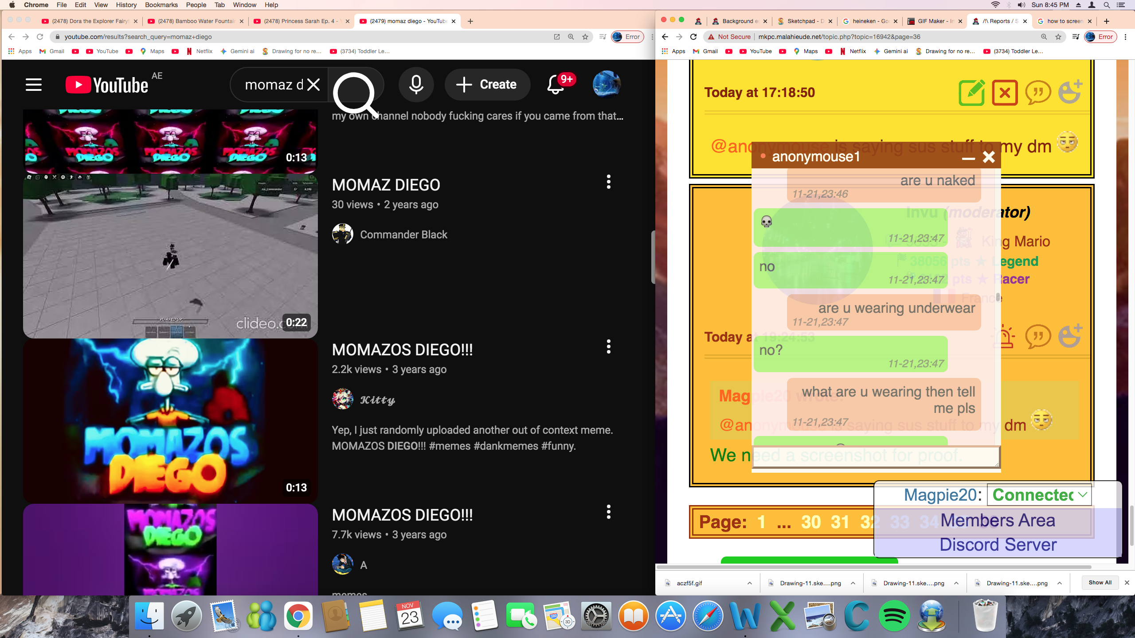The width and height of the screenshot is (1135, 638).
Task: Click the red delete post icon
Action: click(1005, 93)
